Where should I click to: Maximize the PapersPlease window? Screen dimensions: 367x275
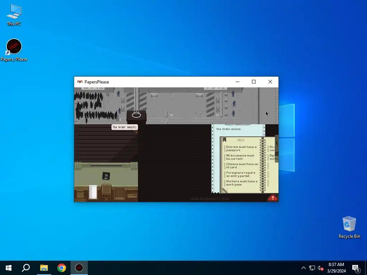click(254, 82)
